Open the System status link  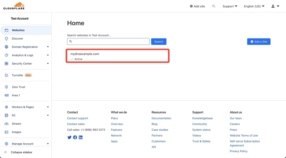(201, 130)
